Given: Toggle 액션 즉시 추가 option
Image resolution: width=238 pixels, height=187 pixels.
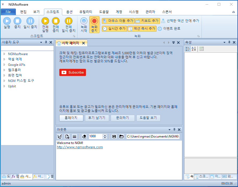Looking at the screenshot, I should (x=142, y=28).
